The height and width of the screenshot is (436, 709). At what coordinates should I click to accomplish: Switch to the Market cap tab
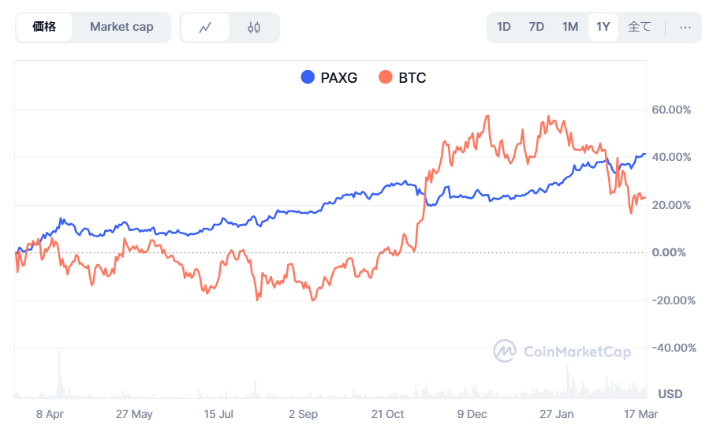click(x=121, y=27)
